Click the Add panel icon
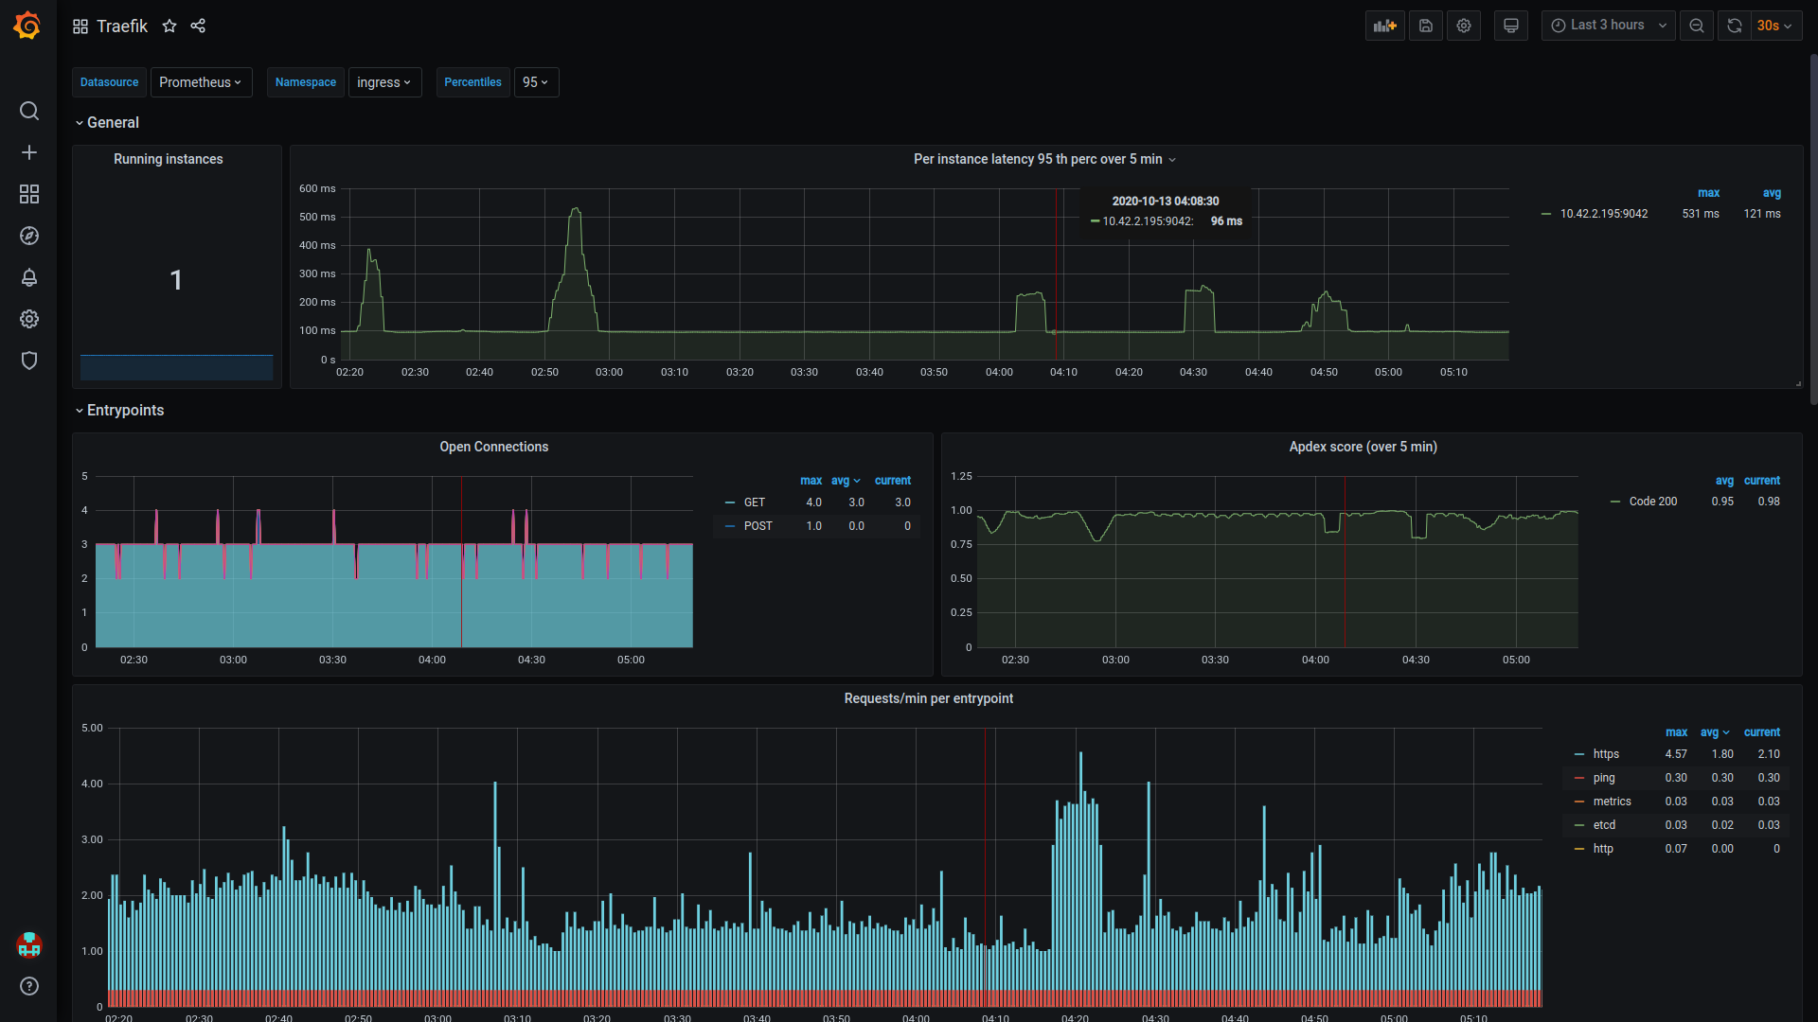 (x=1385, y=26)
